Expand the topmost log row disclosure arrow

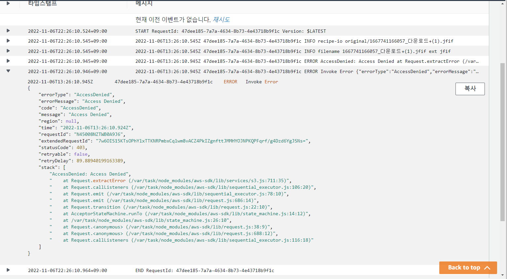[8, 3]
